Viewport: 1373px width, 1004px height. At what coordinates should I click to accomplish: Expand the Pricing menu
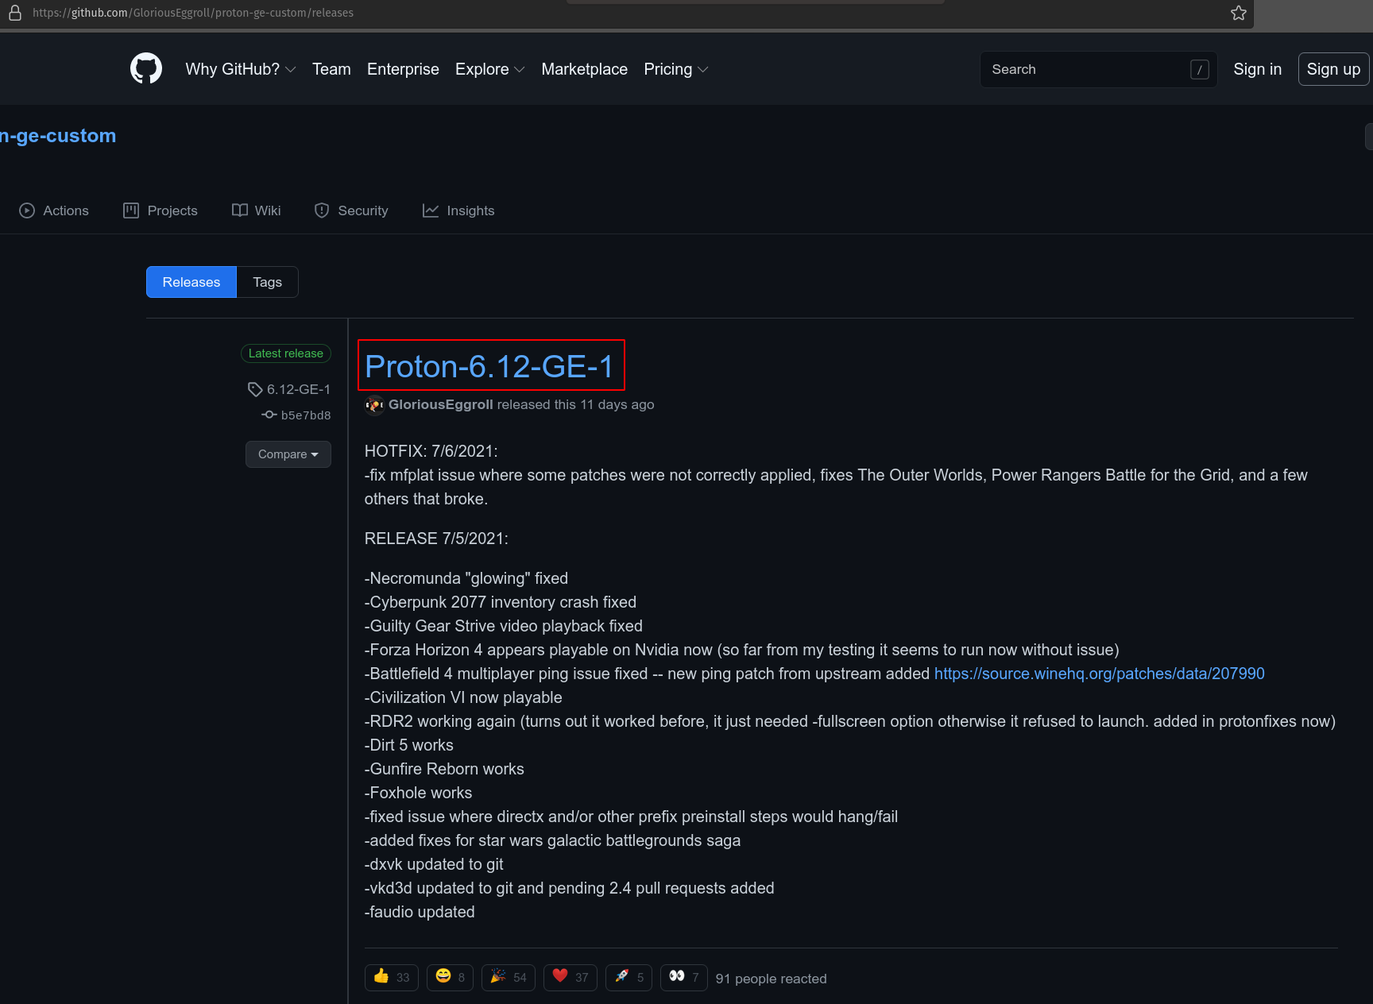coord(676,69)
